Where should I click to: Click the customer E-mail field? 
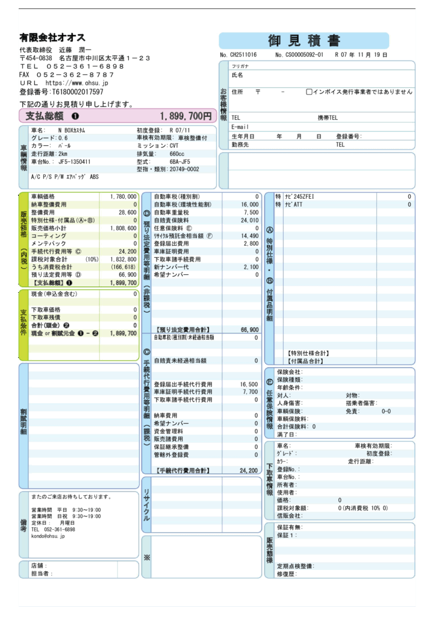click(322, 127)
